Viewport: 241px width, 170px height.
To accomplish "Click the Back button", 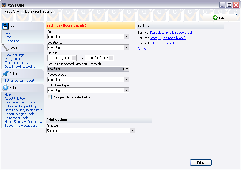I will 220,18.
